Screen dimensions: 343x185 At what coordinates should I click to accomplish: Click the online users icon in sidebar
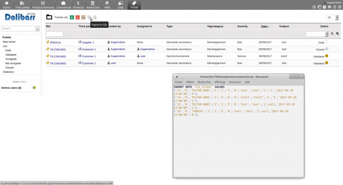pos(34,88)
